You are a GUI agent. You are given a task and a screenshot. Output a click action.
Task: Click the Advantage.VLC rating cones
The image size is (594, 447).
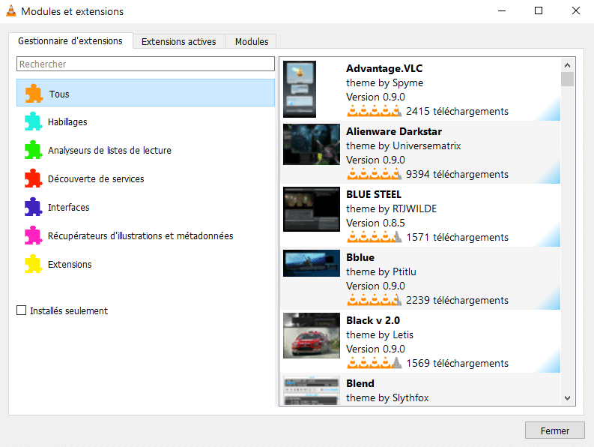[374, 111]
